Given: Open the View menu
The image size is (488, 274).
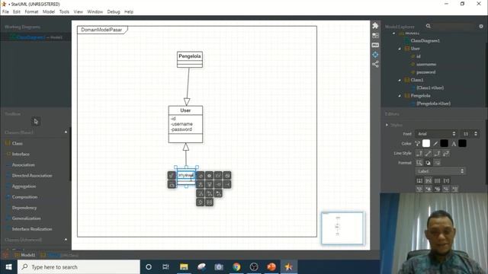Looking at the screenshot, I should pos(78,12).
